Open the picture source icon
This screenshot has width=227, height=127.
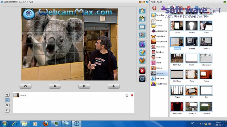click(x=142, y=35)
